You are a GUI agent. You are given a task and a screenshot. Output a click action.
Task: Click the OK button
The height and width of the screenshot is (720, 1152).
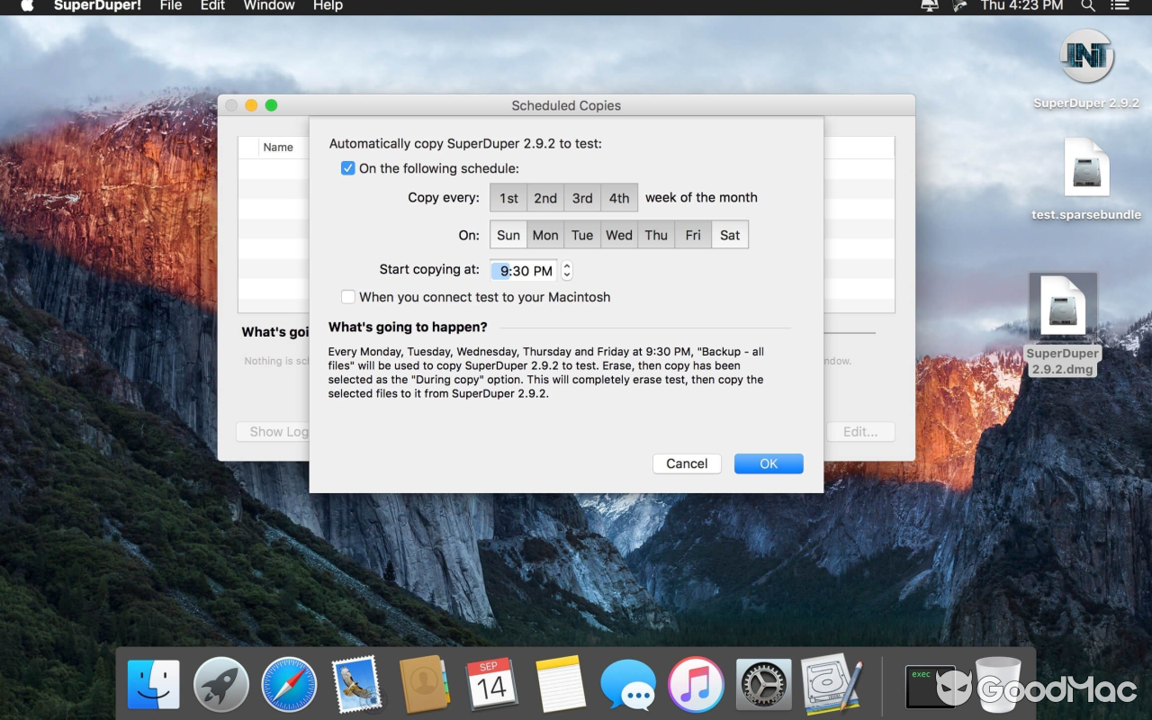769,463
